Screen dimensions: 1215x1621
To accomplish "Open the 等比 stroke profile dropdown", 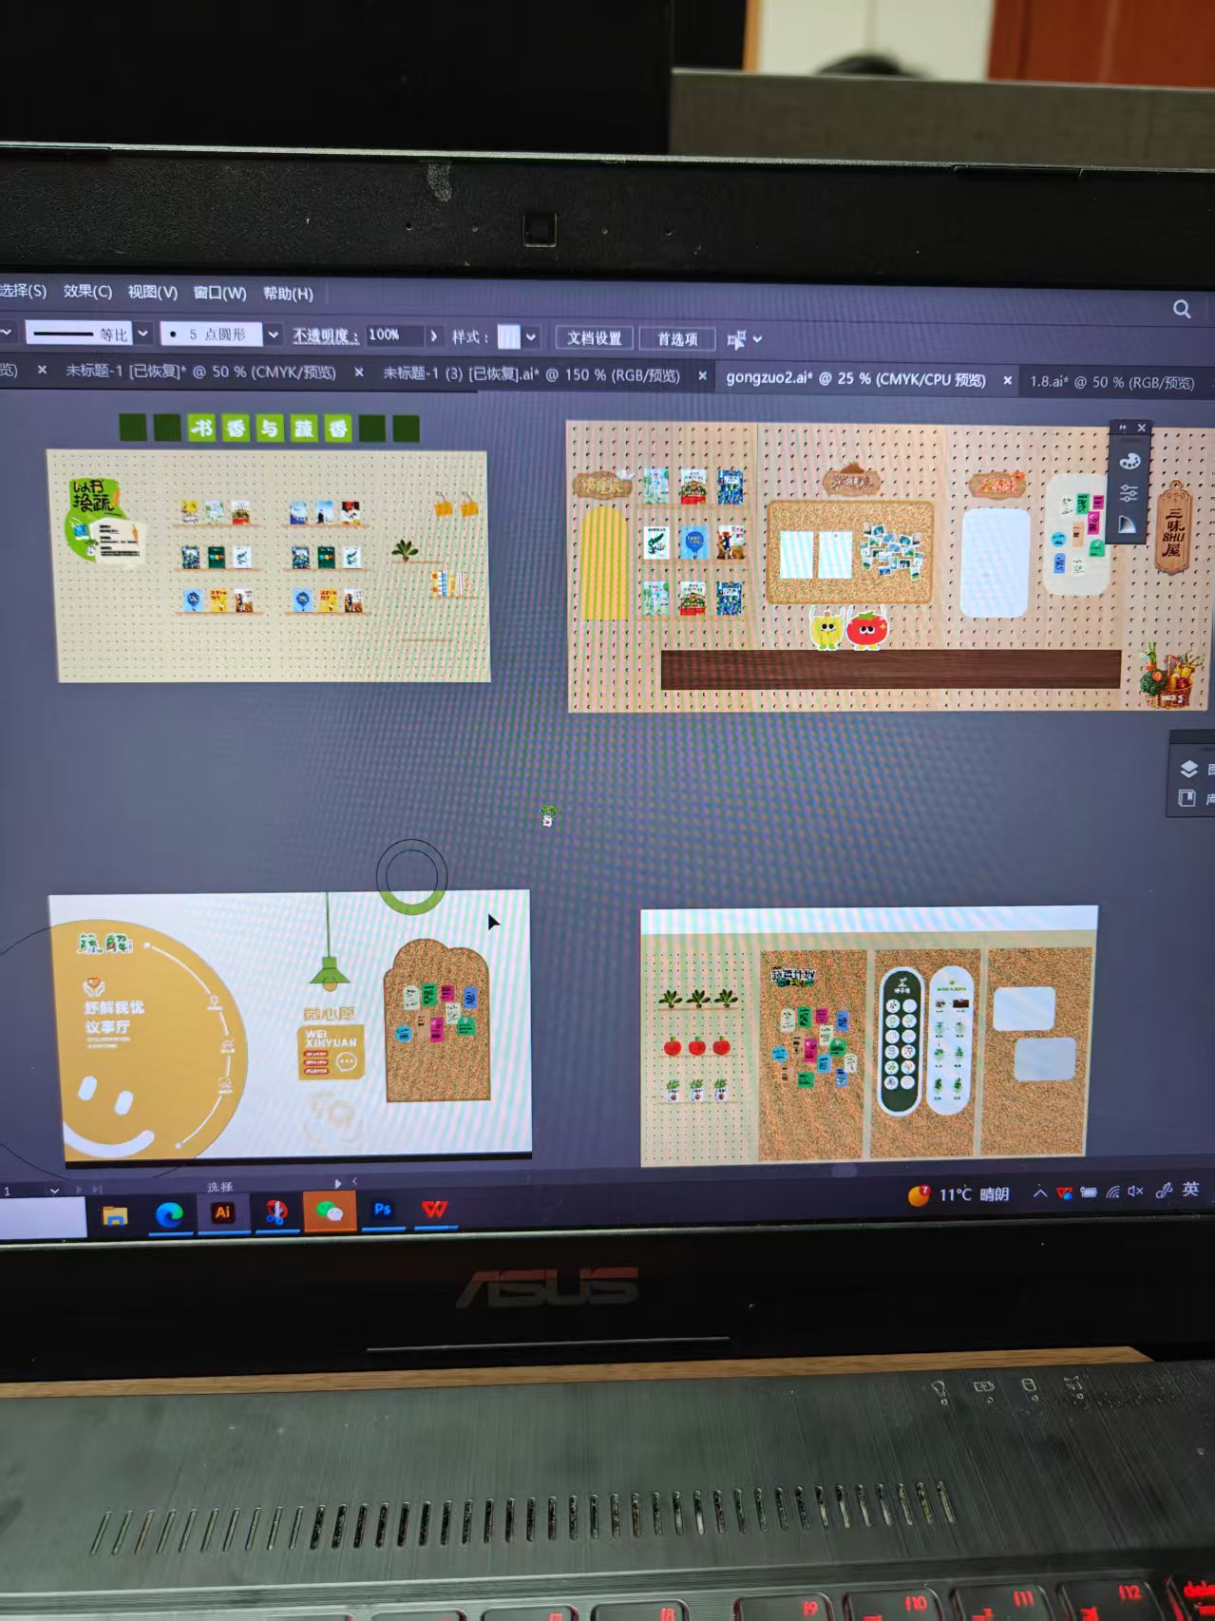I will 143,334.
